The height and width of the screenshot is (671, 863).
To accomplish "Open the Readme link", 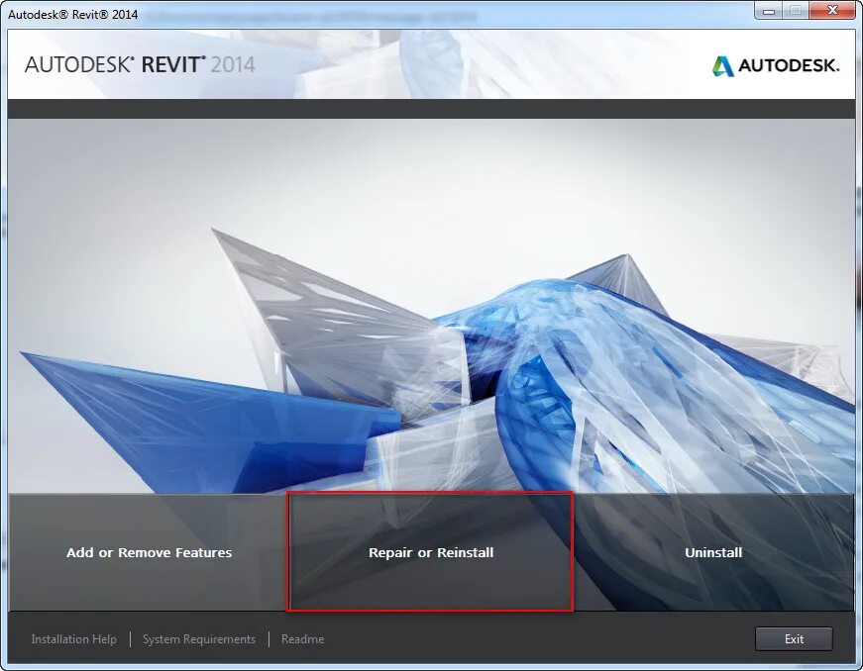I will click(x=303, y=639).
